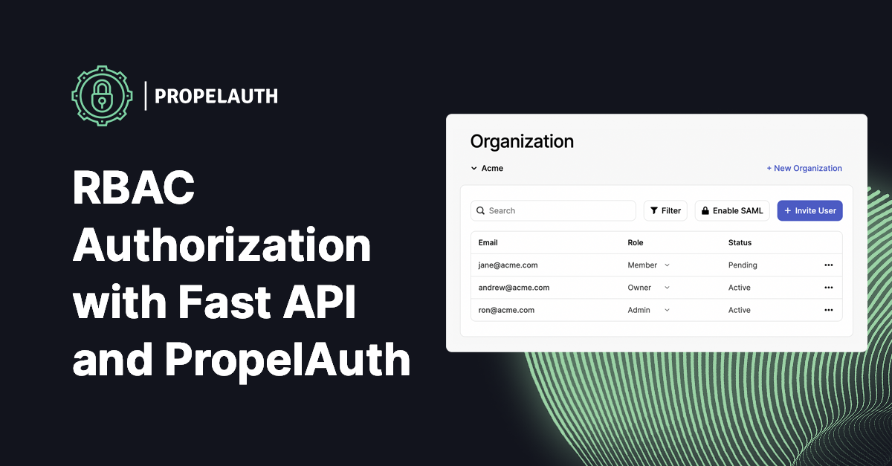Open three-dot menu for andrew@acme.com
The image size is (892, 466).
click(x=829, y=288)
